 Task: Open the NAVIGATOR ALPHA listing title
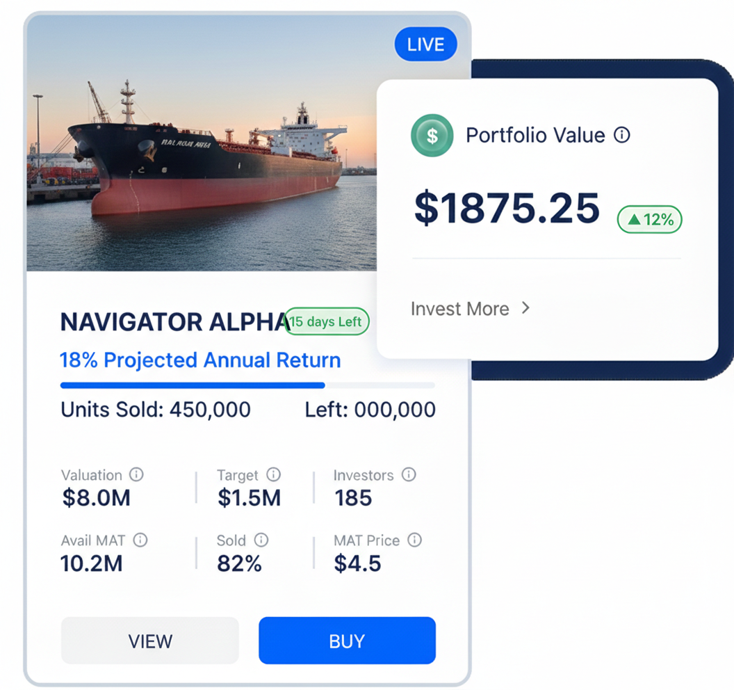[x=171, y=321]
